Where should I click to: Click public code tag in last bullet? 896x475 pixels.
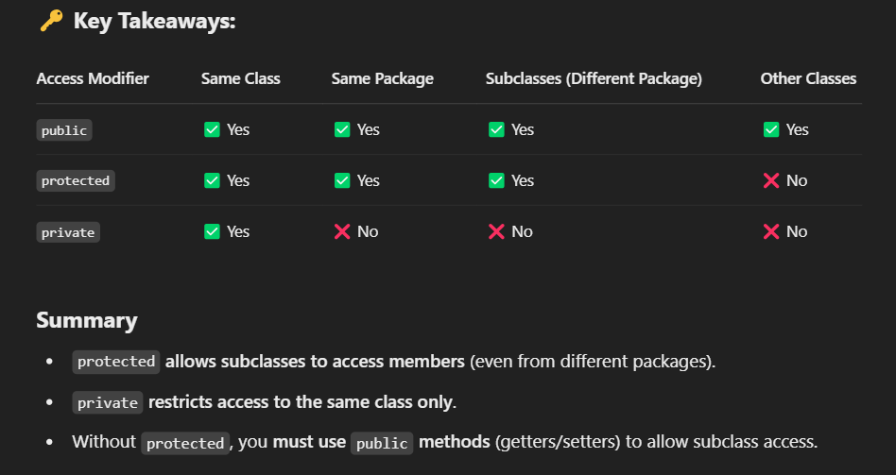click(382, 443)
